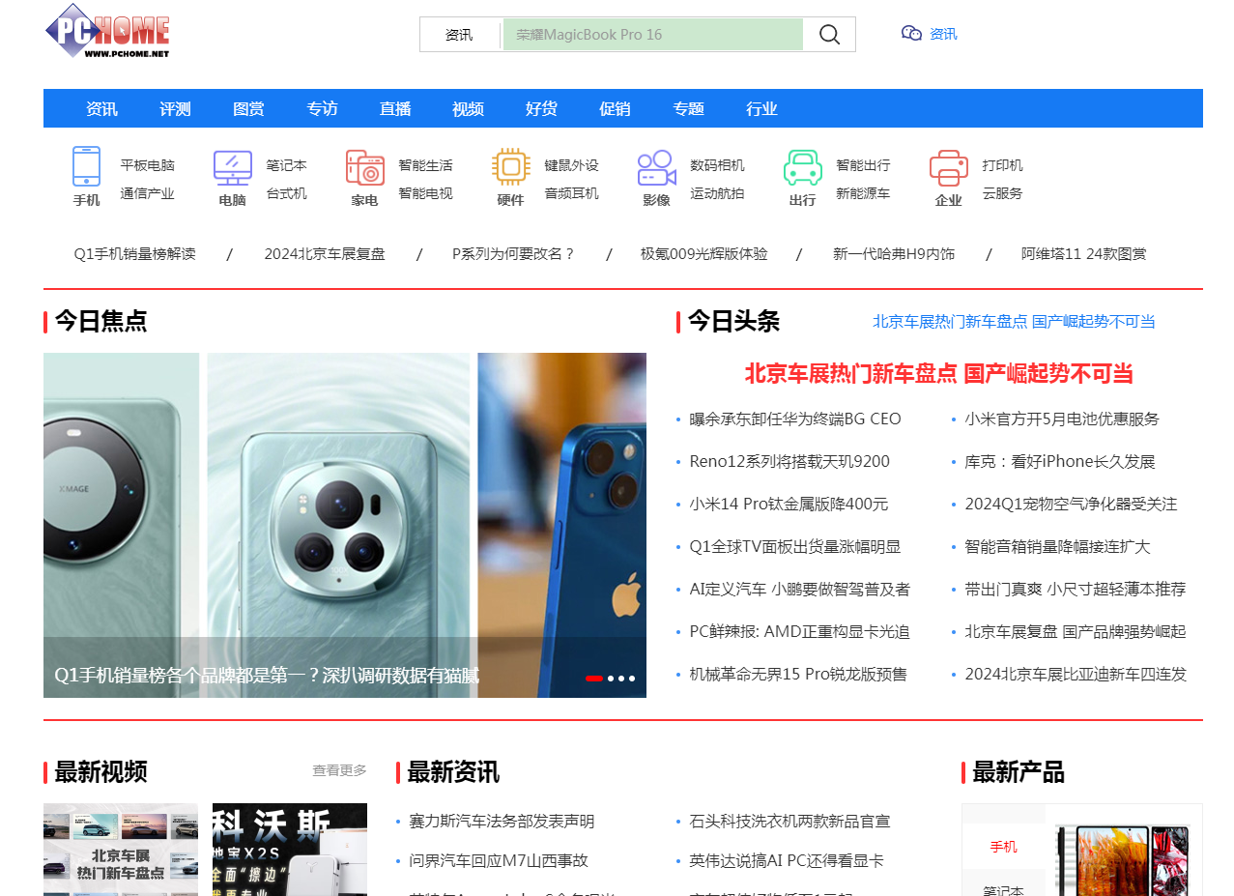
Task: Open hot topic Q1手机销量榜解读
Action: coord(134,254)
